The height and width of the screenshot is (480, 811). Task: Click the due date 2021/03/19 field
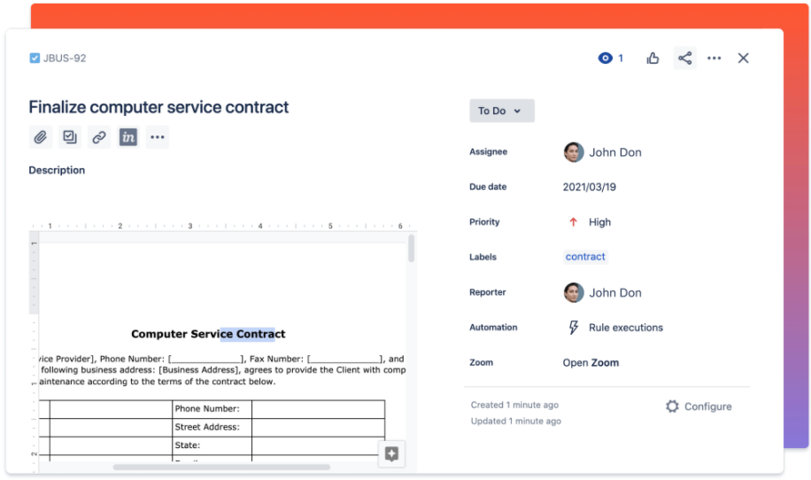click(x=590, y=187)
